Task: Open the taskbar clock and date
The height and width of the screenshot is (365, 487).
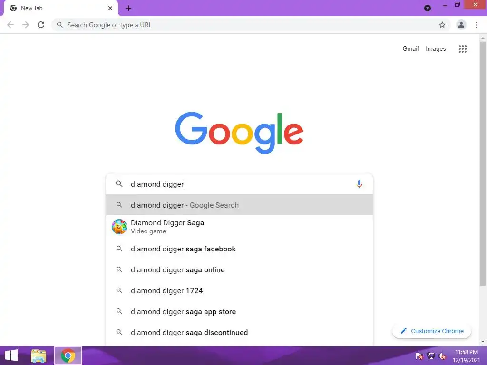Action: (x=466, y=356)
